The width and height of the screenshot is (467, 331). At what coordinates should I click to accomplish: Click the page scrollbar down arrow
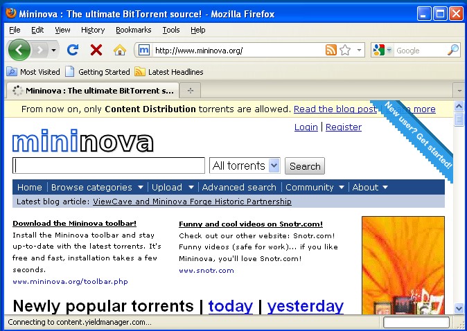pos(459,308)
